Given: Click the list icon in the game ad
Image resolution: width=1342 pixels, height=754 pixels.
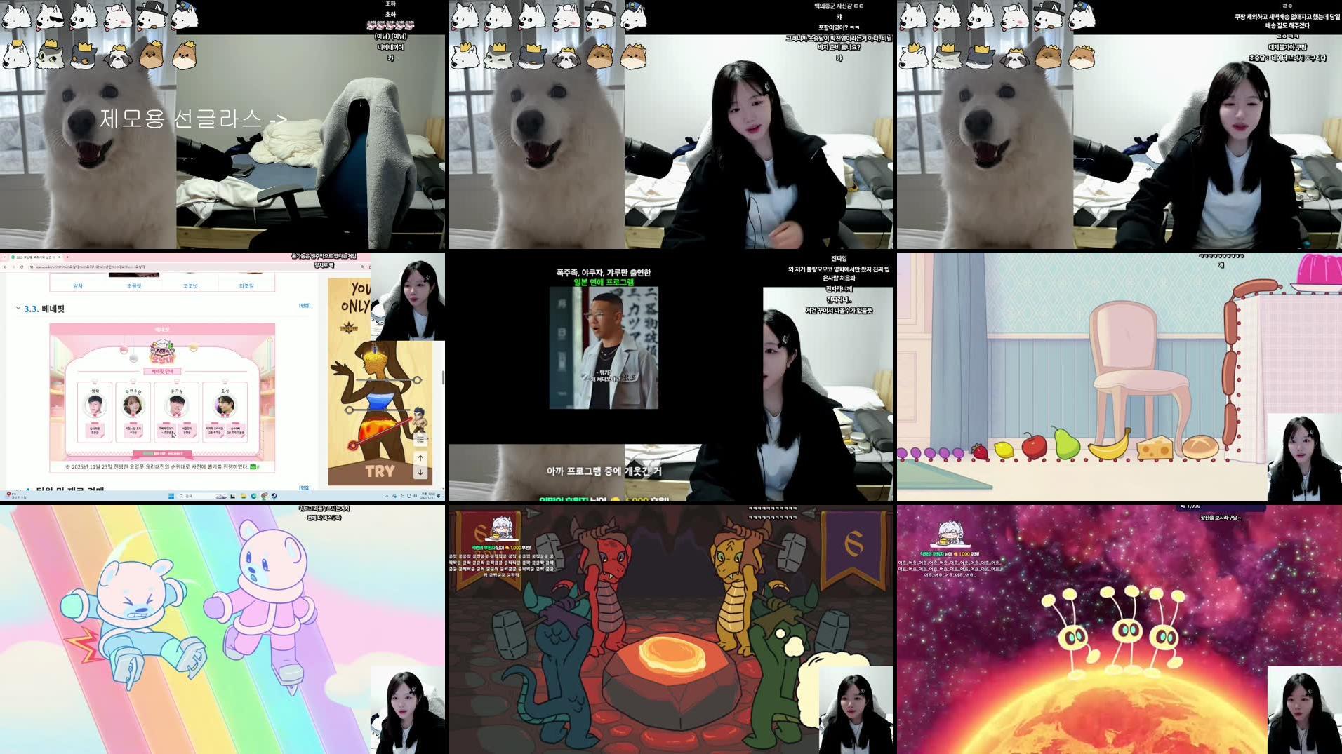Looking at the screenshot, I should coord(420,438).
